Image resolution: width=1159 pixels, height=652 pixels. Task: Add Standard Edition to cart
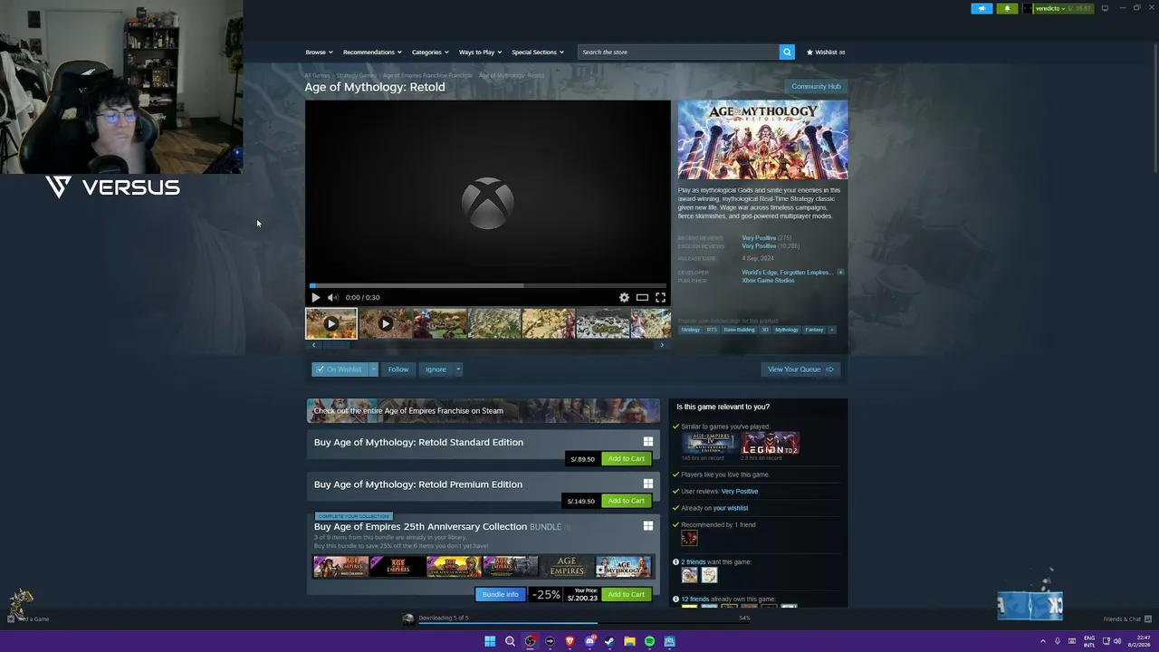pyautogui.click(x=627, y=458)
